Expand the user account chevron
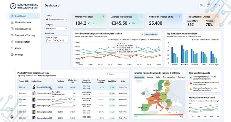The image size is (231, 122). pyautogui.click(x=220, y=5)
